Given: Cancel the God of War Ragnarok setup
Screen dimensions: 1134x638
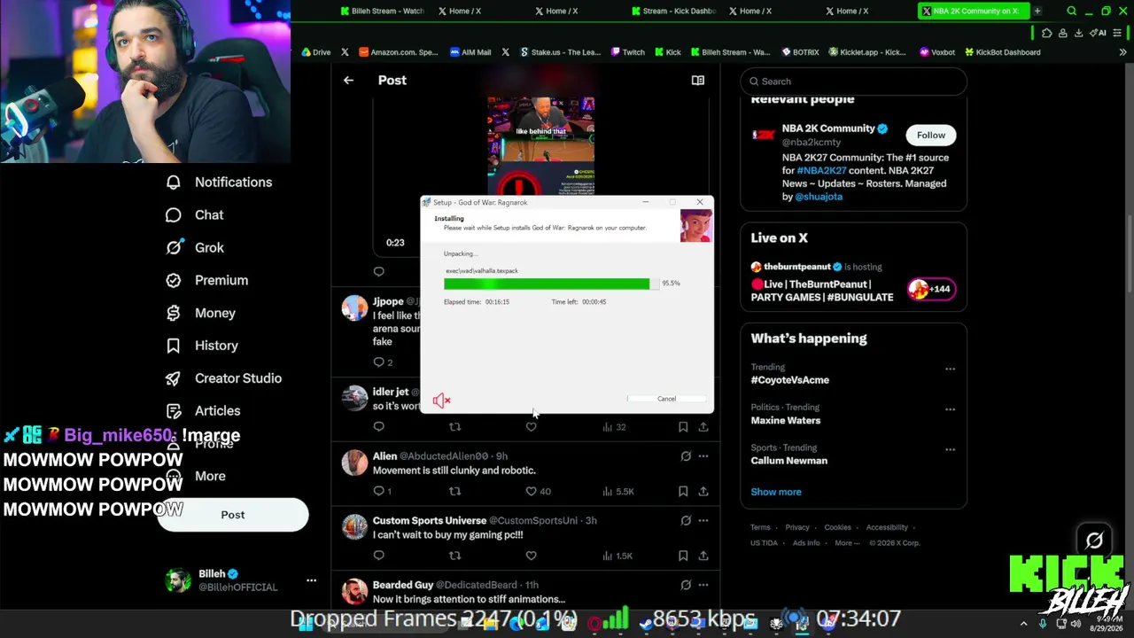Looking at the screenshot, I should tap(666, 399).
